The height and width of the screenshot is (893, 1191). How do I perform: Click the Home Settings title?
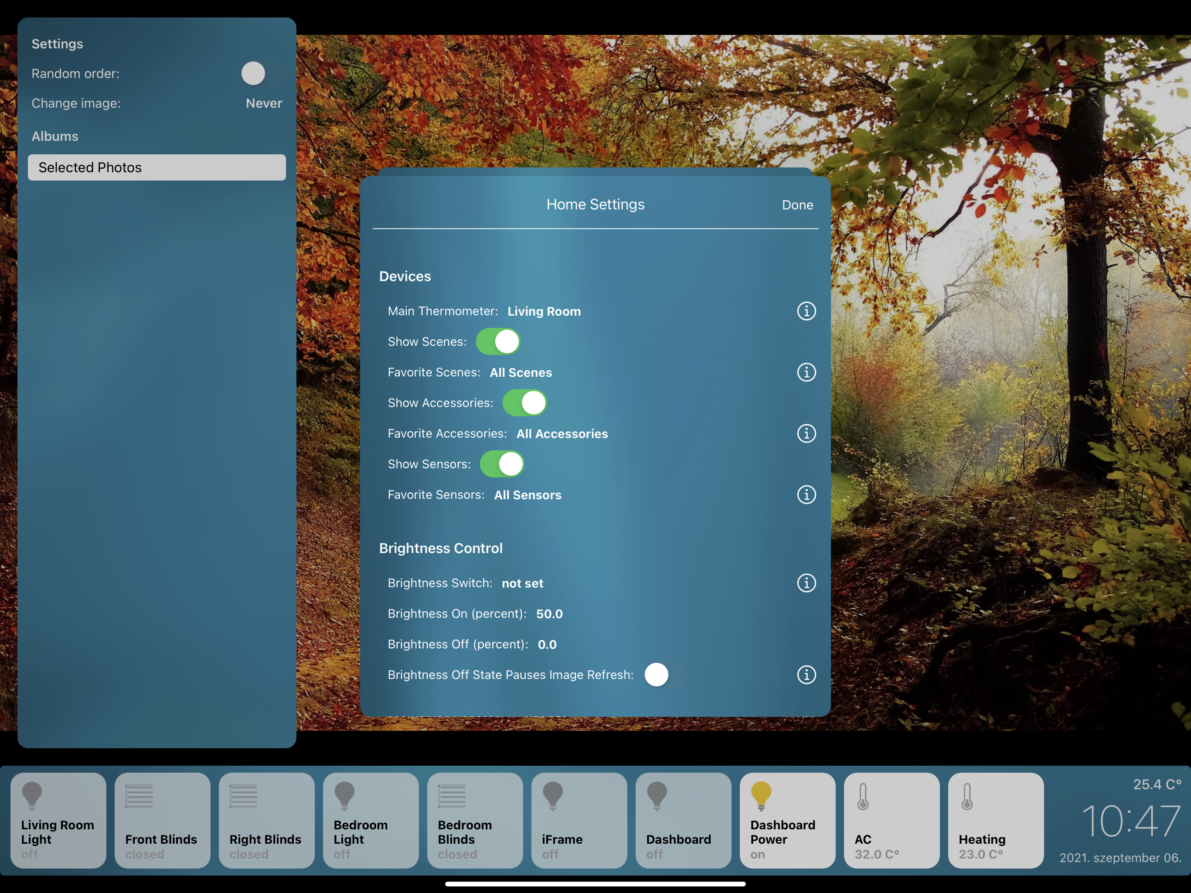[x=595, y=205]
